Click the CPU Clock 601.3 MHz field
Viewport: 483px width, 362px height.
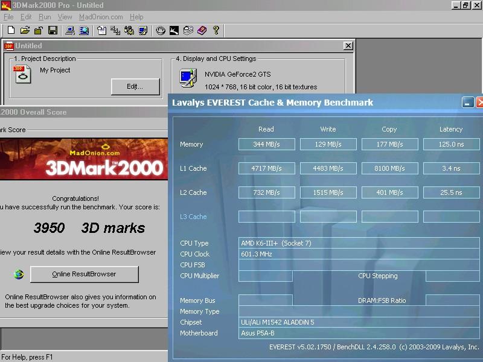[359, 254]
